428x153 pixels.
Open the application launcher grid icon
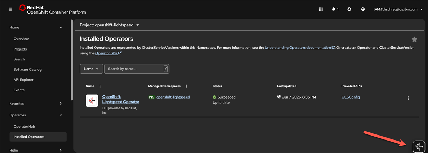(x=321, y=9)
